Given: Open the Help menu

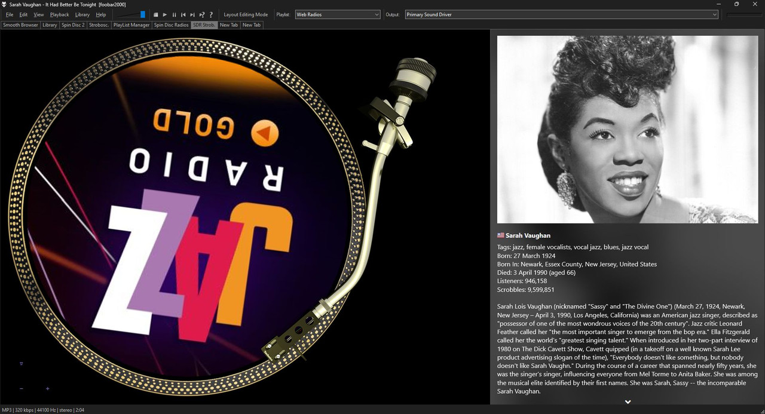Looking at the screenshot, I should point(101,14).
